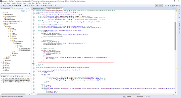Open the Refactor menu
181x98 pixels.
point(14,3)
